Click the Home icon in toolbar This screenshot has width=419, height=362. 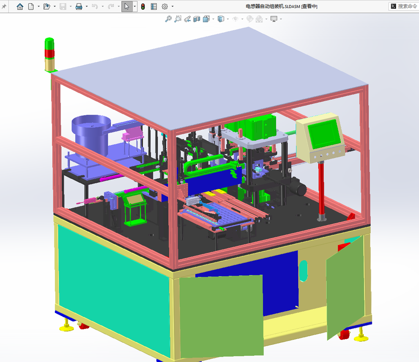(x=20, y=7)
